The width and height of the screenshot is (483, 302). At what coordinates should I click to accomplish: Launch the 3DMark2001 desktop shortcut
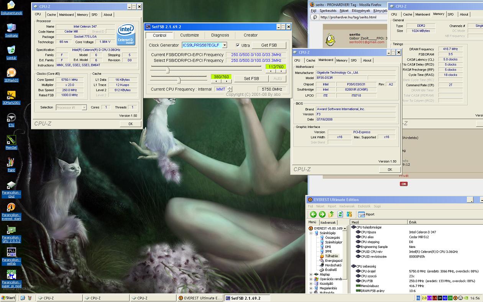tap(11, 97)
